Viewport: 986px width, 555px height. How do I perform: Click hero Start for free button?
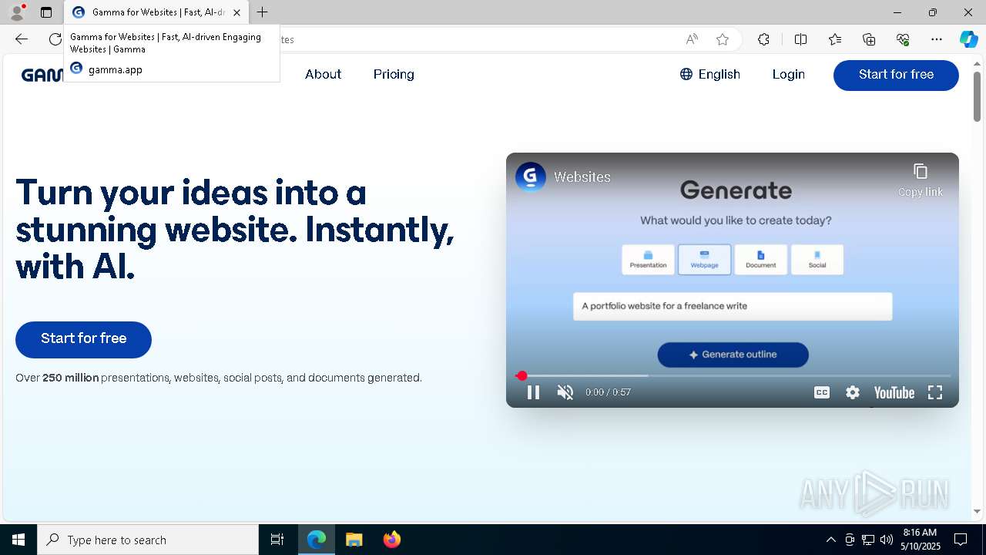click(x=83, y=339)
